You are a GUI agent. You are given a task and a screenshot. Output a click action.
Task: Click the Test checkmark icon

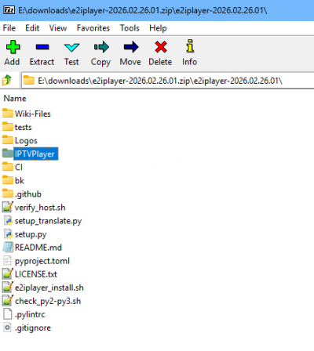(x=71, y=48)
